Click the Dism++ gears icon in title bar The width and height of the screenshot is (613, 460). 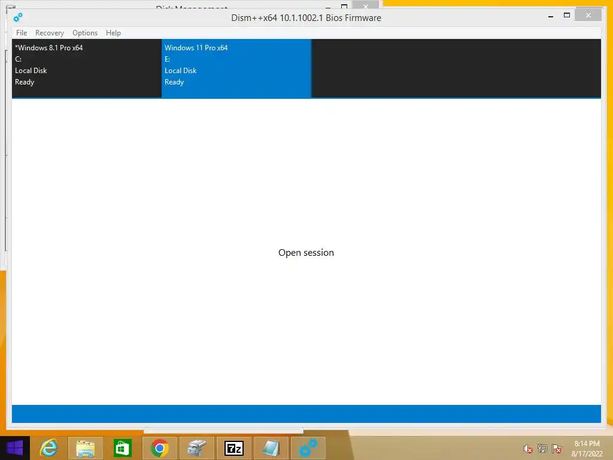[18, 17]
